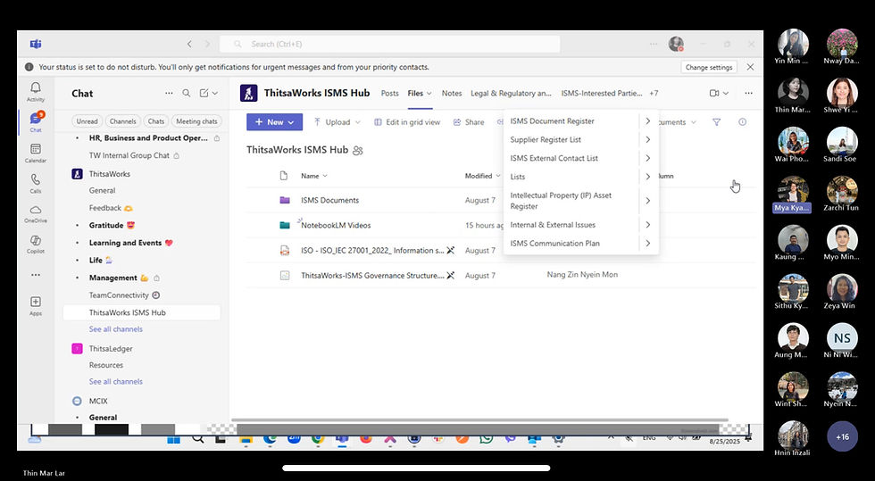Click the ISO 27001 PDF file icon
The image size is (875, 481).
[285, 251]
